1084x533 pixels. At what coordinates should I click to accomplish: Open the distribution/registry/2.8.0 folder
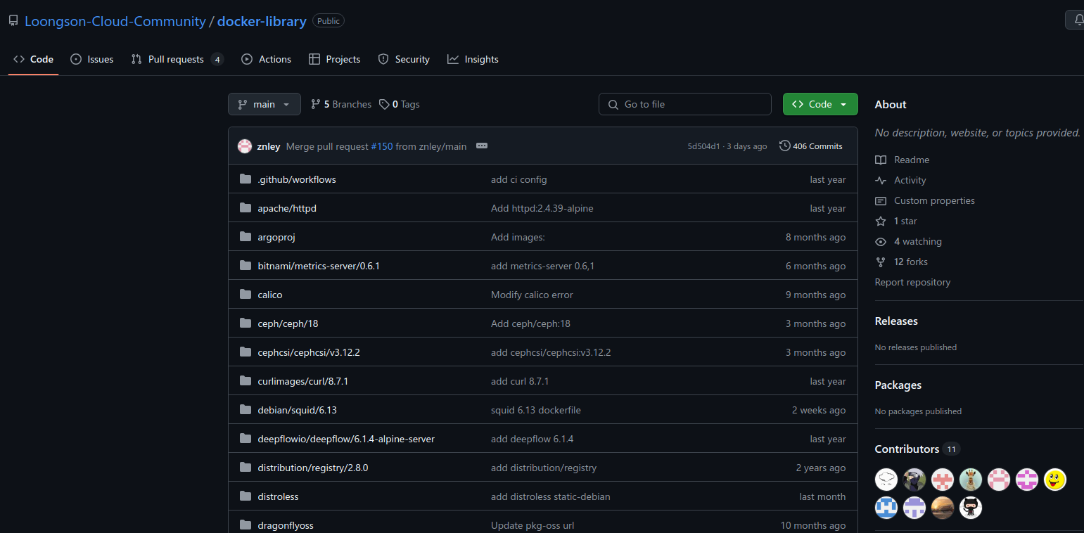pos(313,468)
